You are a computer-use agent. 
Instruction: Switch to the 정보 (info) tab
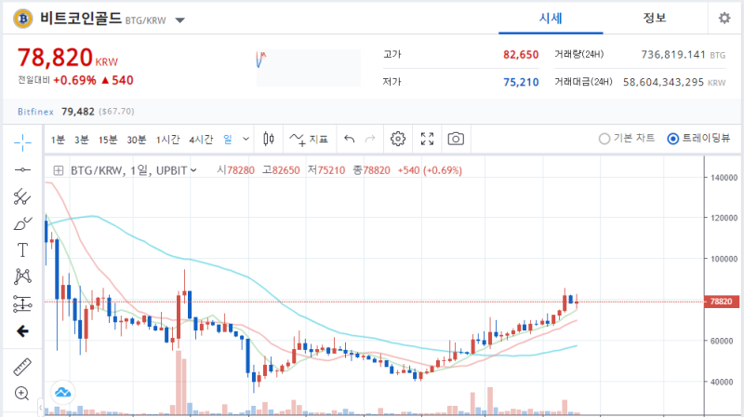(655, 18)
